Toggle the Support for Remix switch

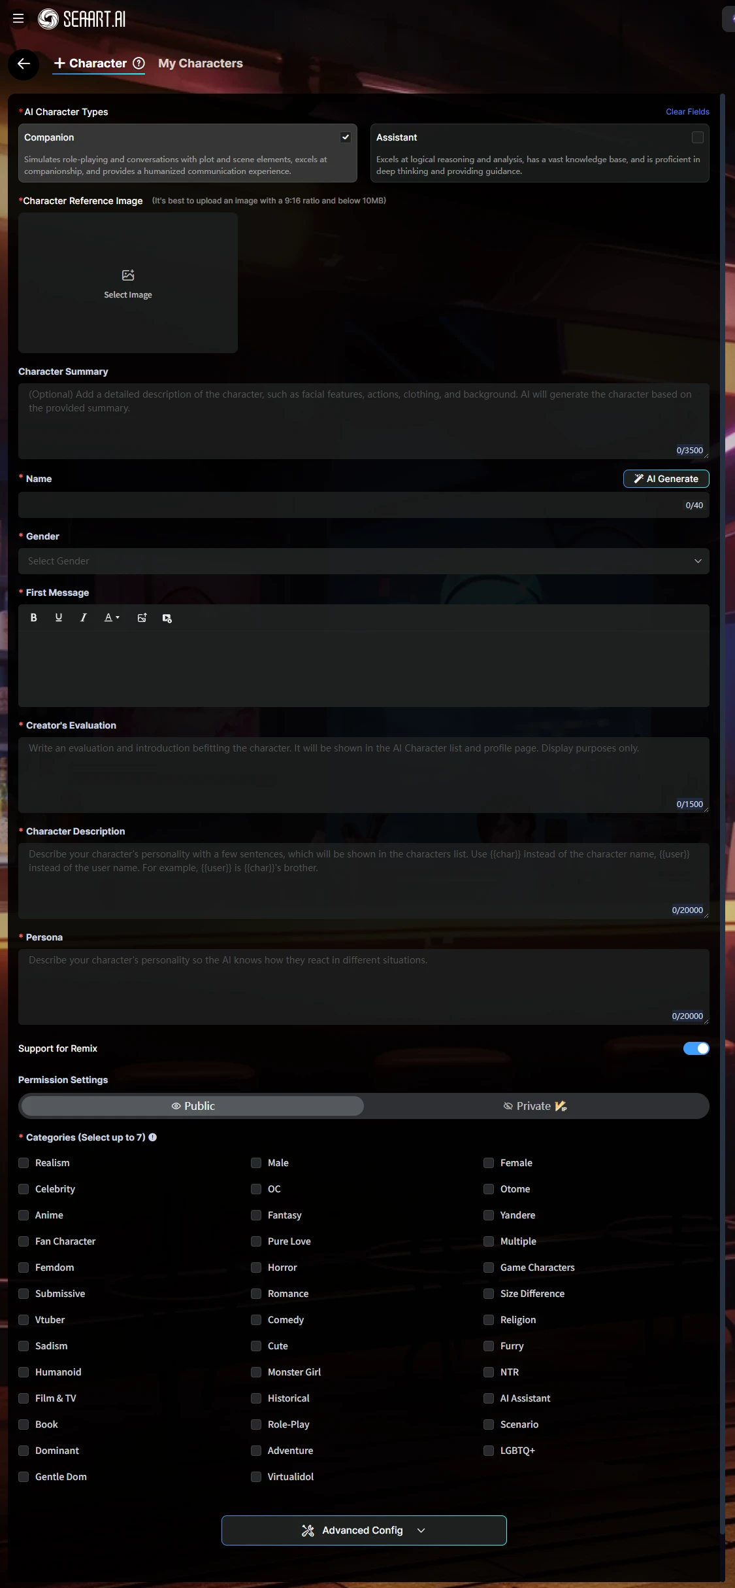pyautogui.click(x=696, y=1048)
